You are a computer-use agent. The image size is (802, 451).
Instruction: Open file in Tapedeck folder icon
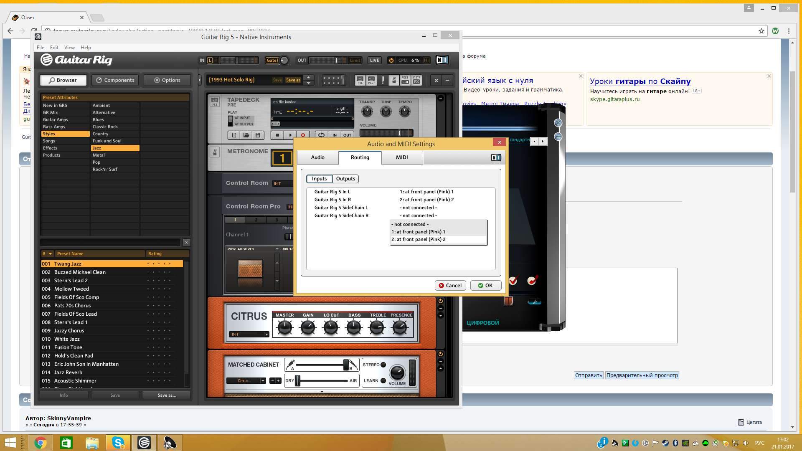tap(246, 135)
